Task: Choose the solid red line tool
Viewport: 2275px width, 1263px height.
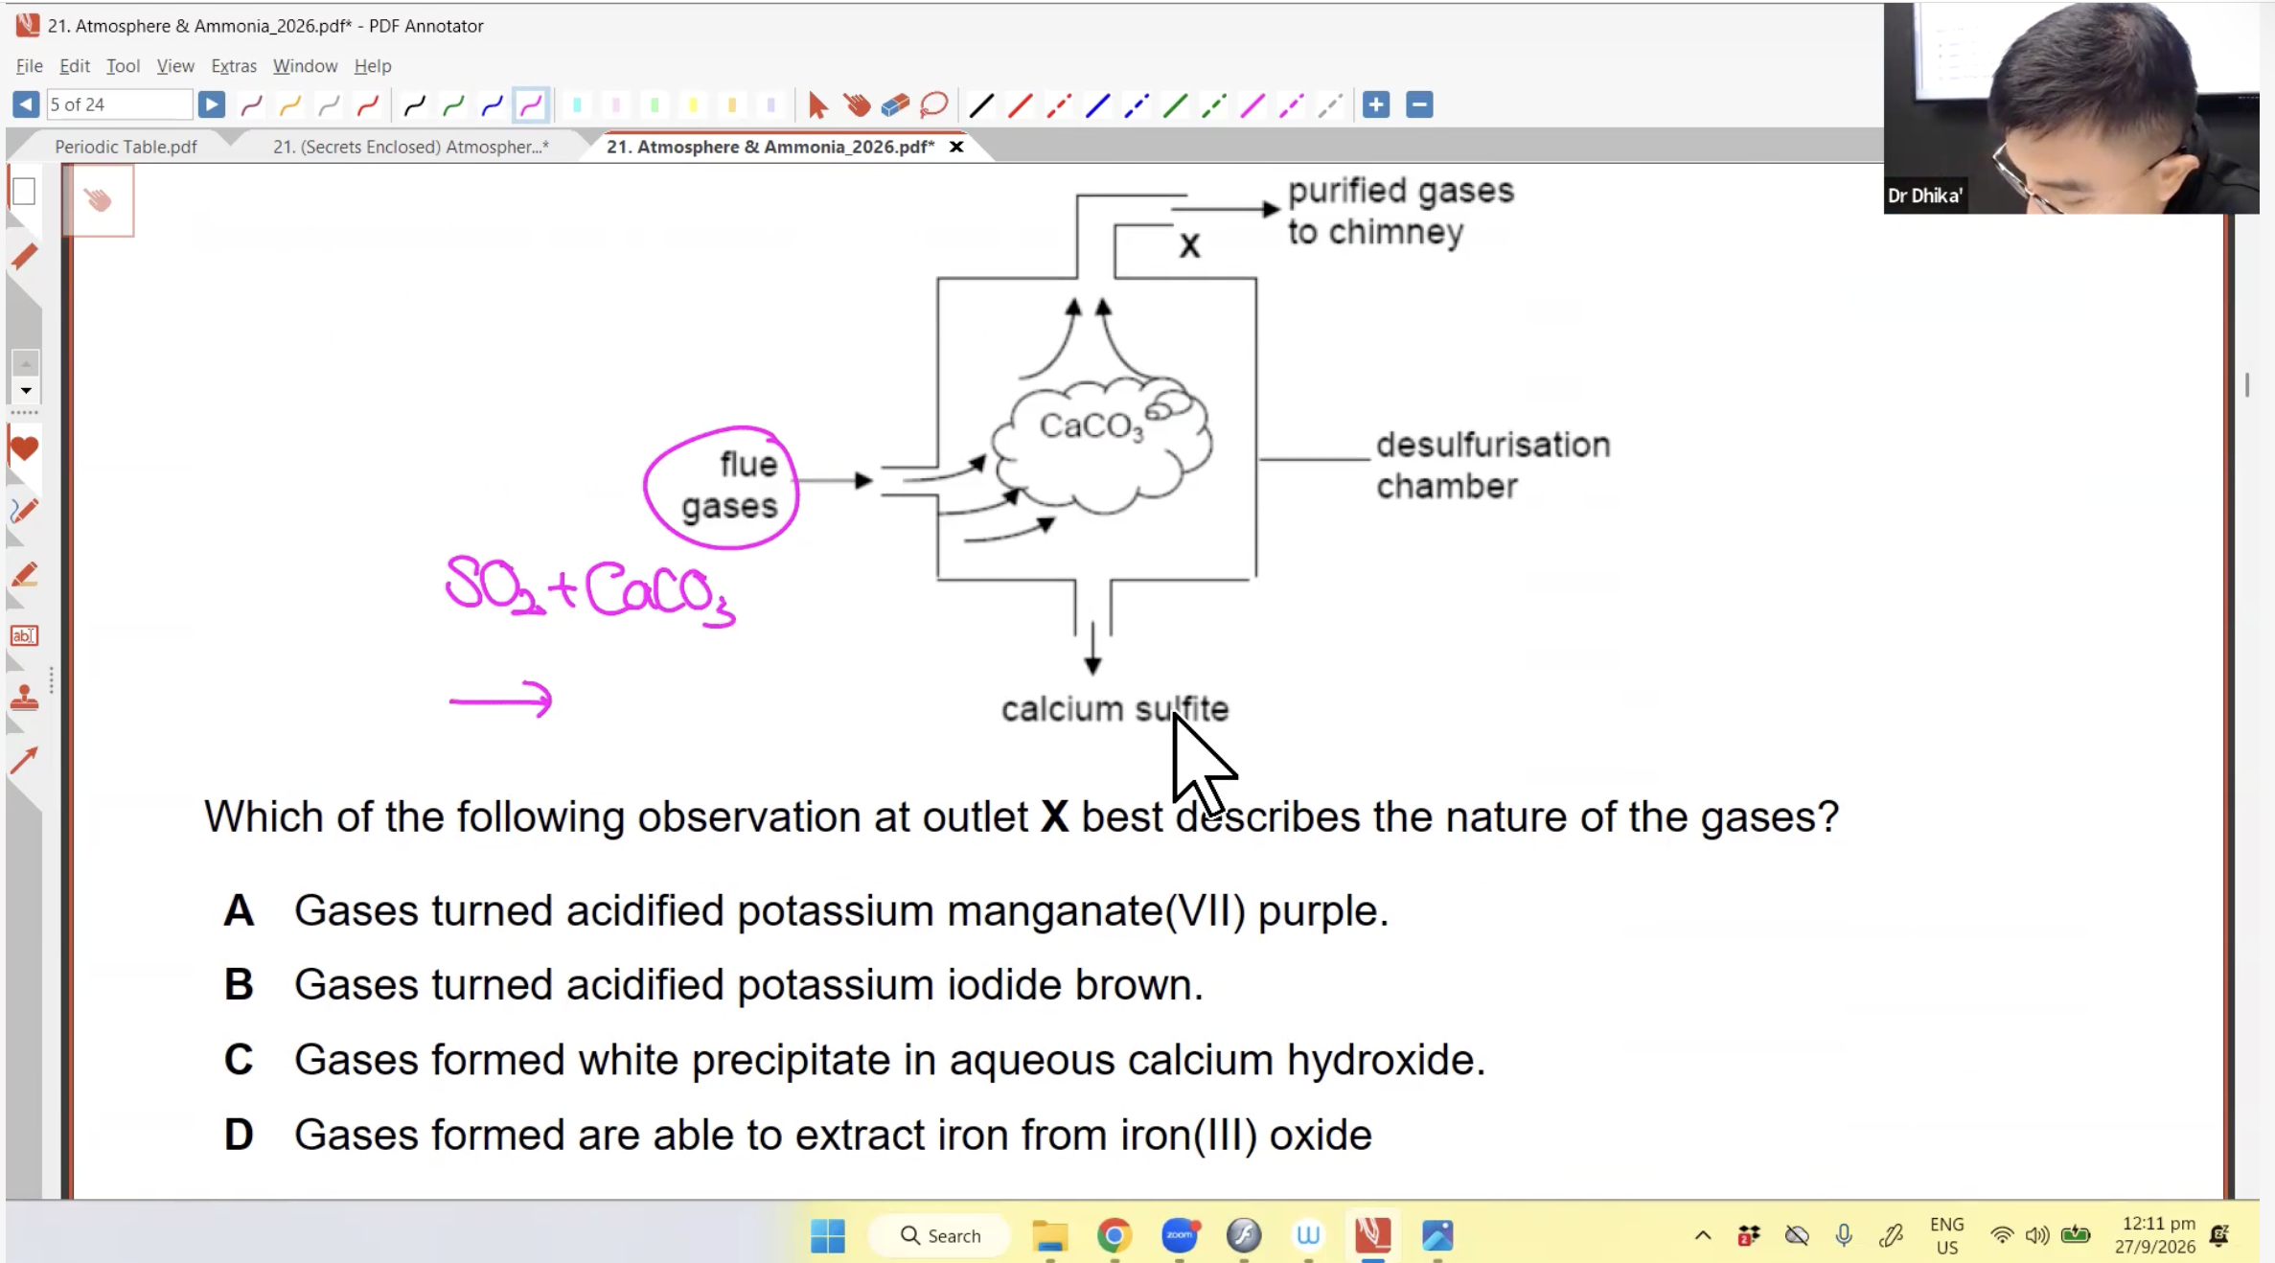Action: click(1020, 105)
